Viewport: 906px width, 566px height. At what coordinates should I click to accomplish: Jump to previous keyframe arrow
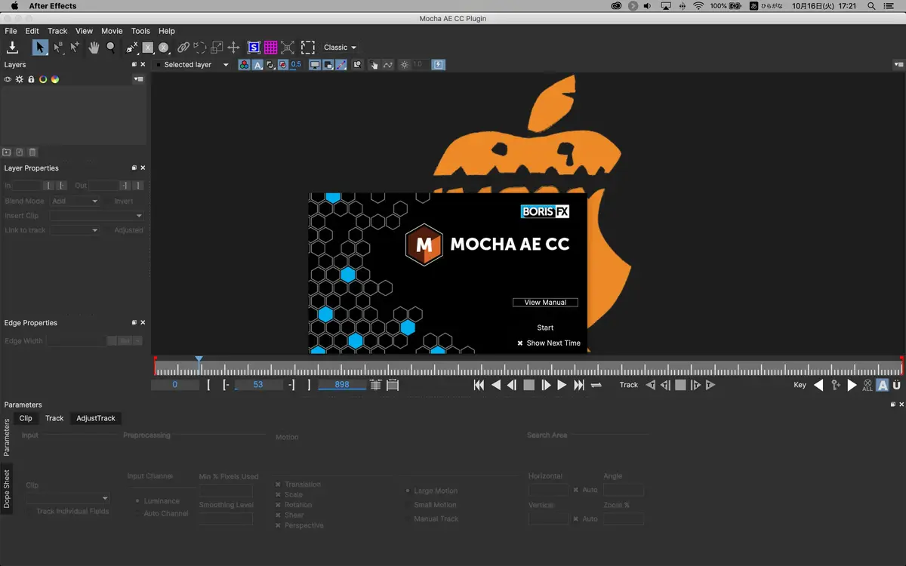818,385
